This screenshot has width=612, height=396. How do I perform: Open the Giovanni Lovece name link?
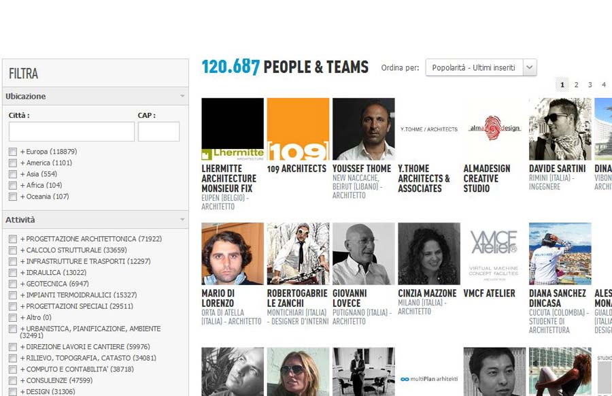coord(350,299)
